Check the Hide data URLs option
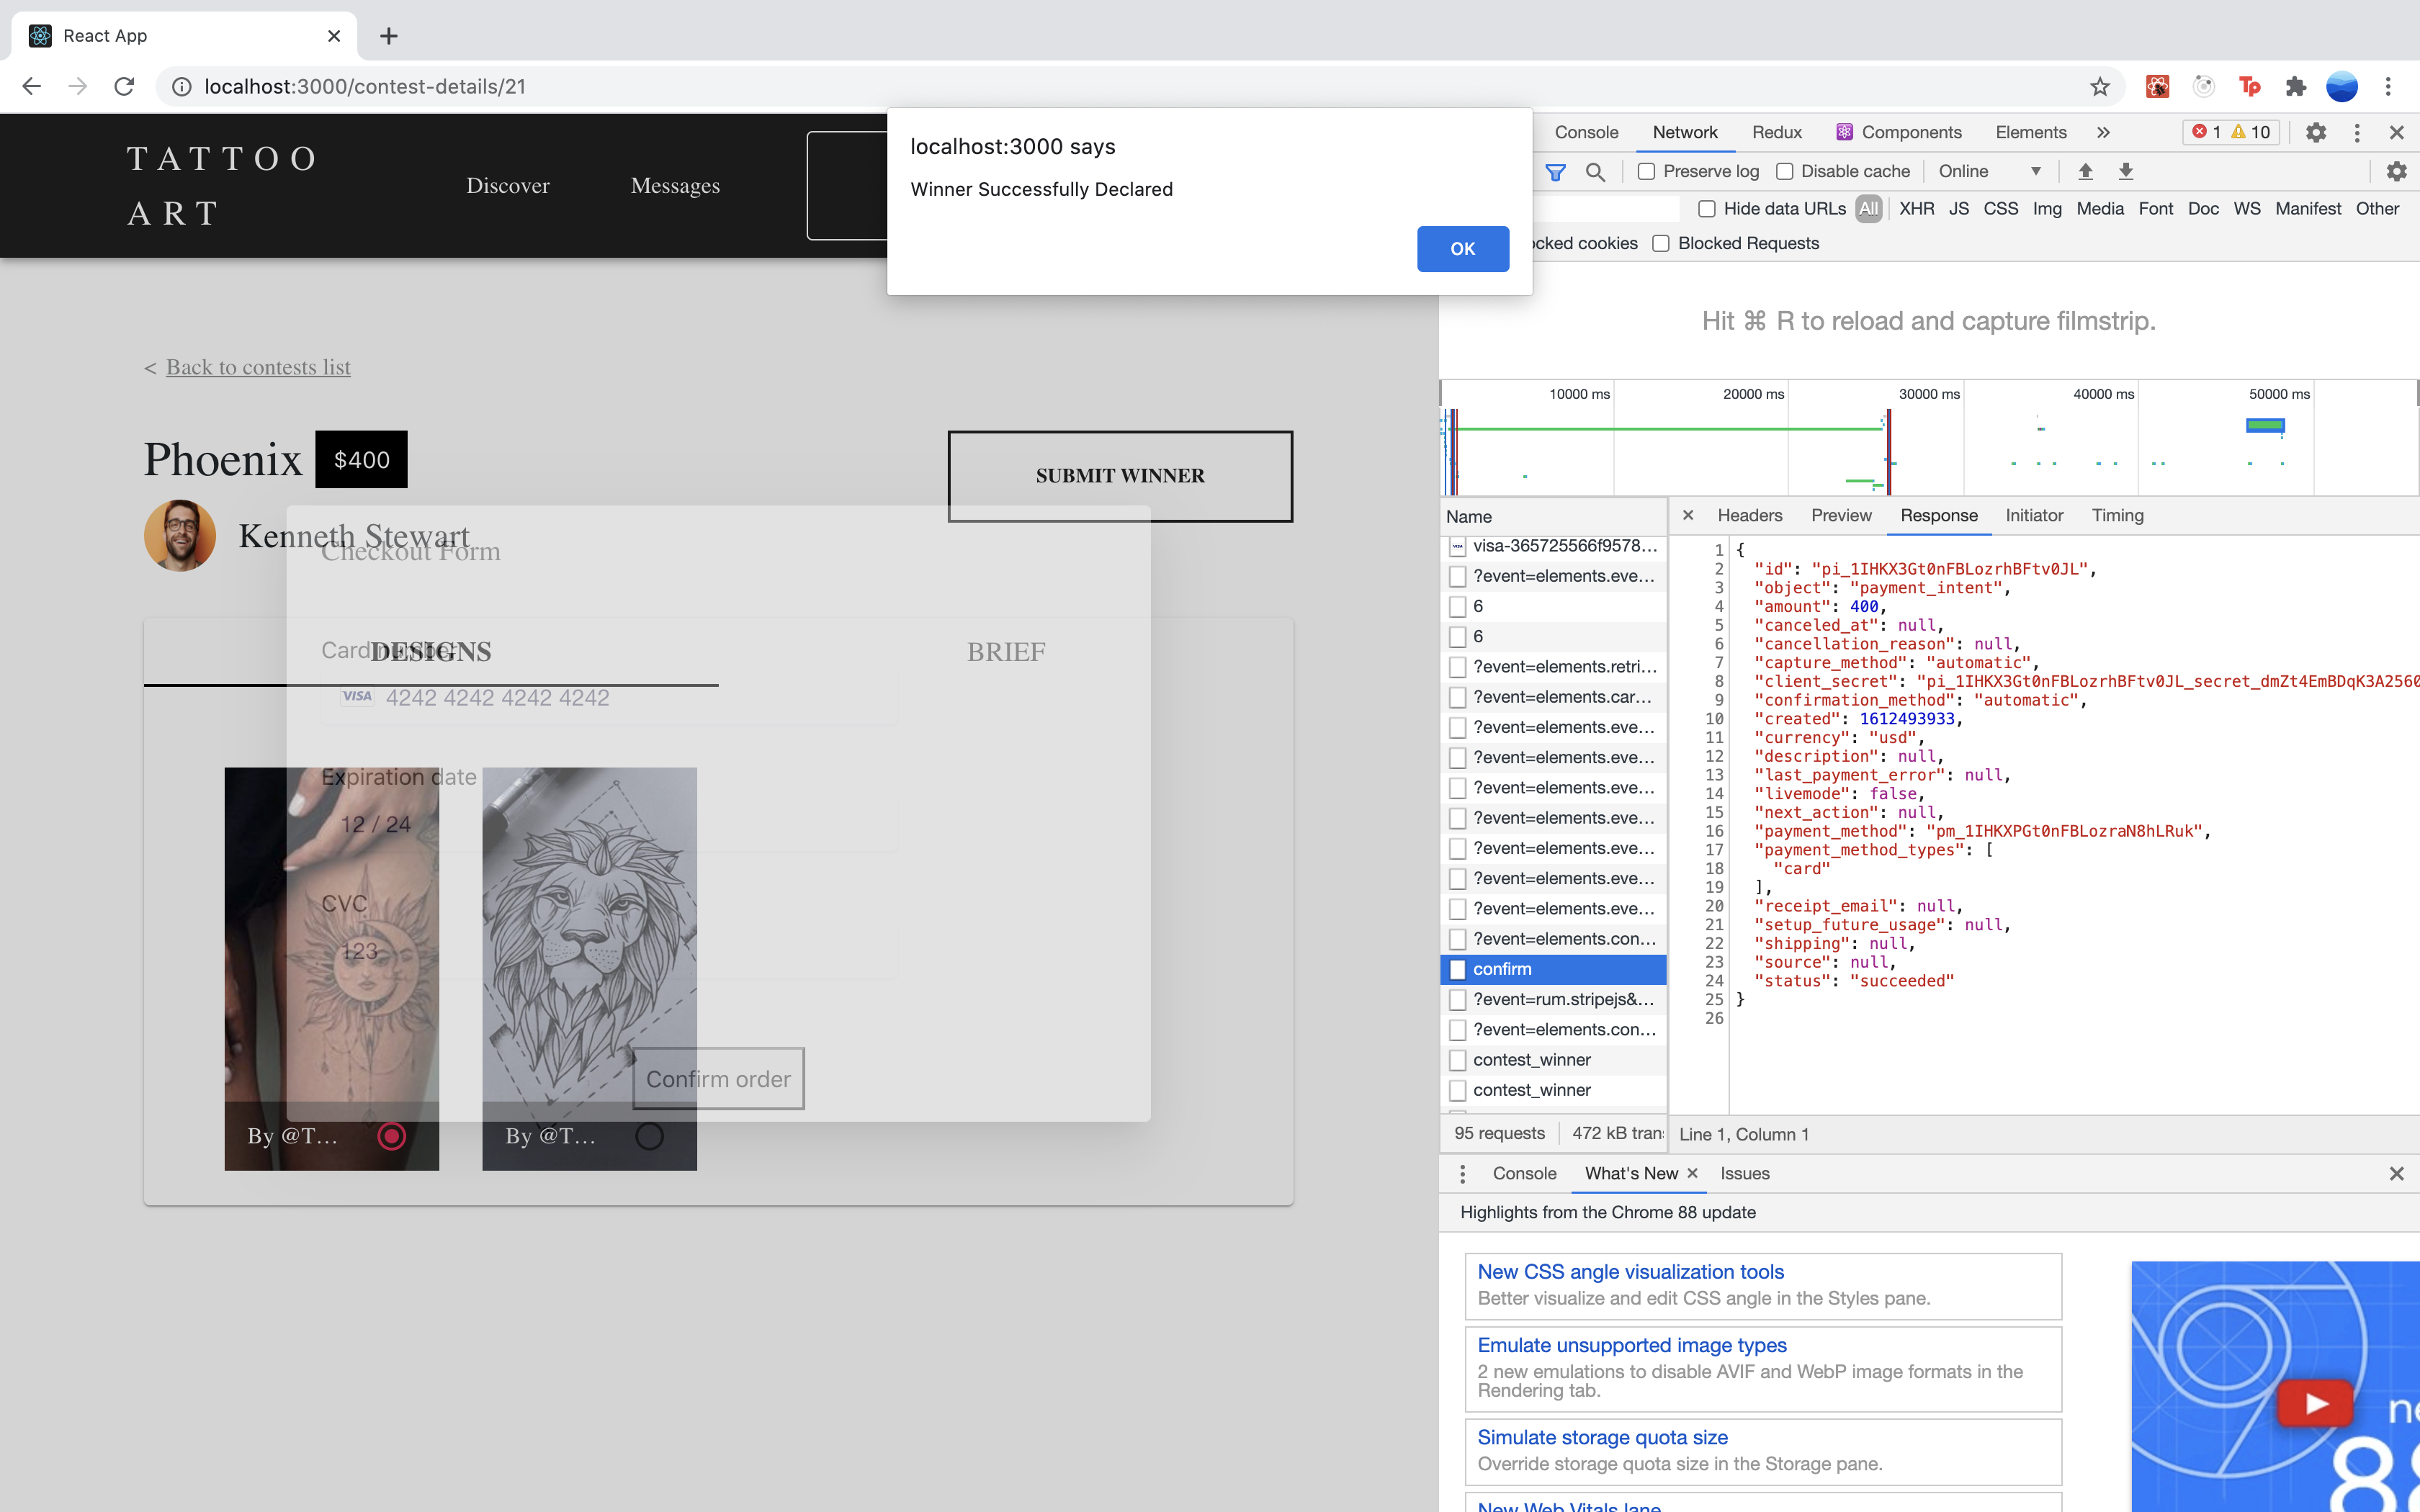 tap(1707, 209)
